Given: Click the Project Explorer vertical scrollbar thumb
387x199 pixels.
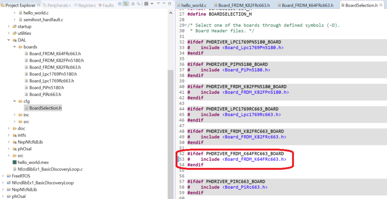Looking at the screenshot, I should pyautogui.click(x=171, y=134).
